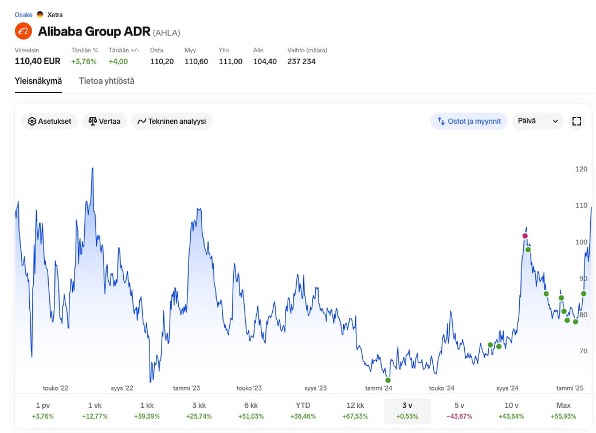Image resolution: width=596 pixels, height=433 pixels.
Task: Click the touko '24 axis label
Action: [442, 388]
